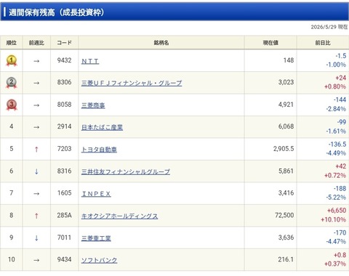
Task: Click current price 5,861
Action: (x=286, y=171)
